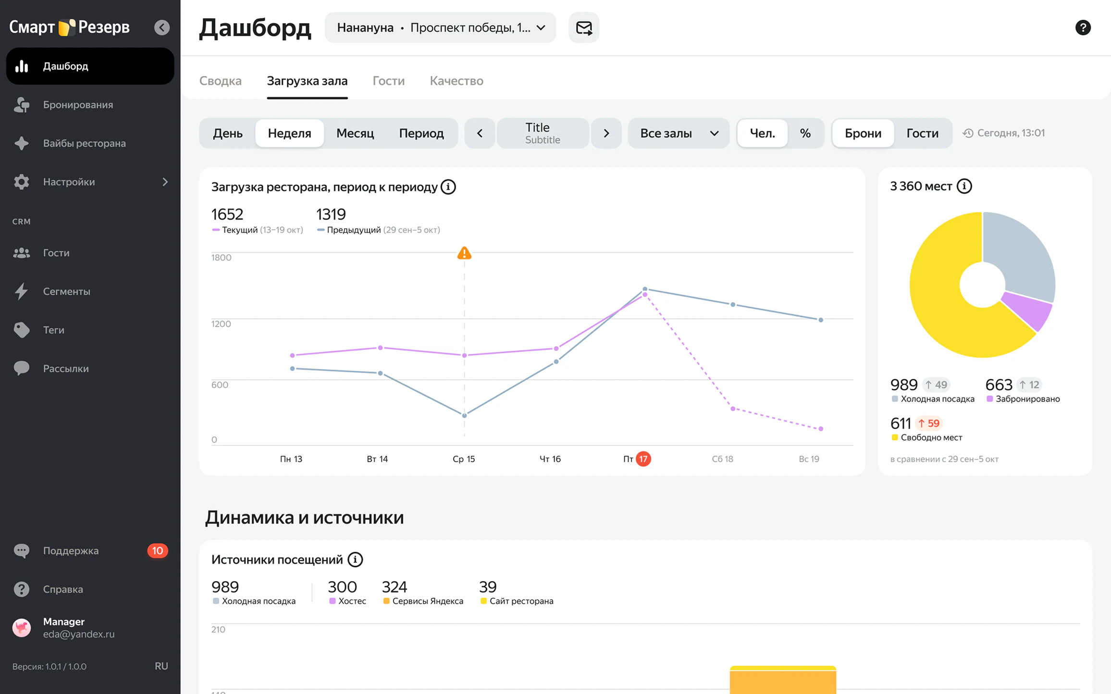Toggle the Сервисы Яндекса legend swatch
Image resolution: width=1111 pixels, height=694 pixels.
pyautogui.click(x=386, y=601)
